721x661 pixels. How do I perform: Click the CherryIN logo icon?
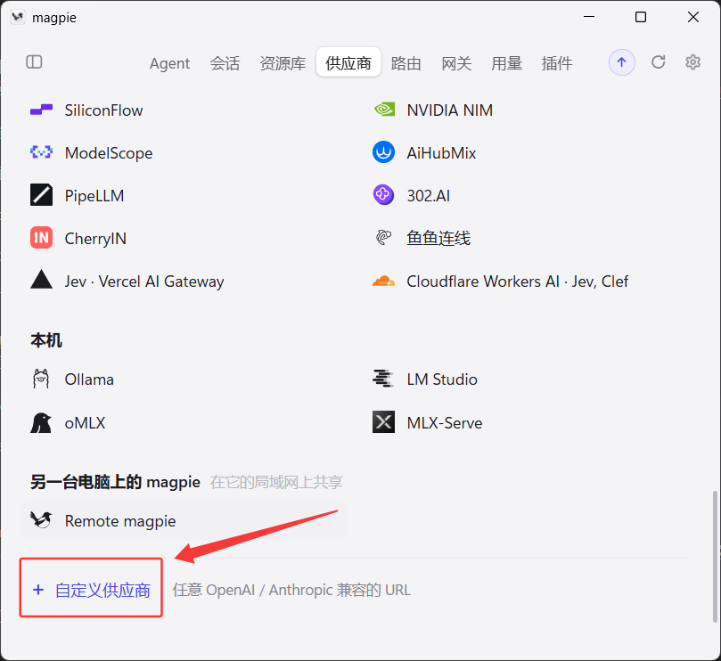[x=41, y=238]
